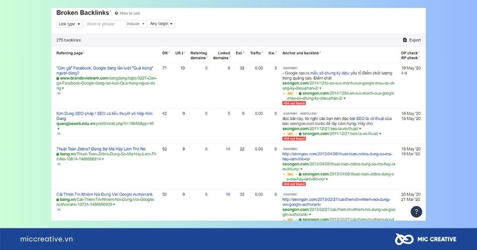Image resolution: width=477 pixels, height=250 pixels.
Task: Open the Any target dropdown
Action: (x=161, y=24)
